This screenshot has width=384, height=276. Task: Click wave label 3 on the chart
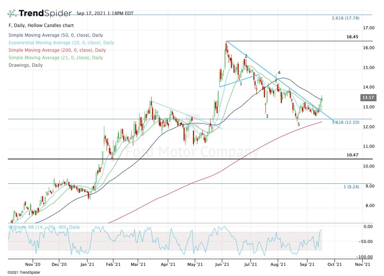coord(267,116)
